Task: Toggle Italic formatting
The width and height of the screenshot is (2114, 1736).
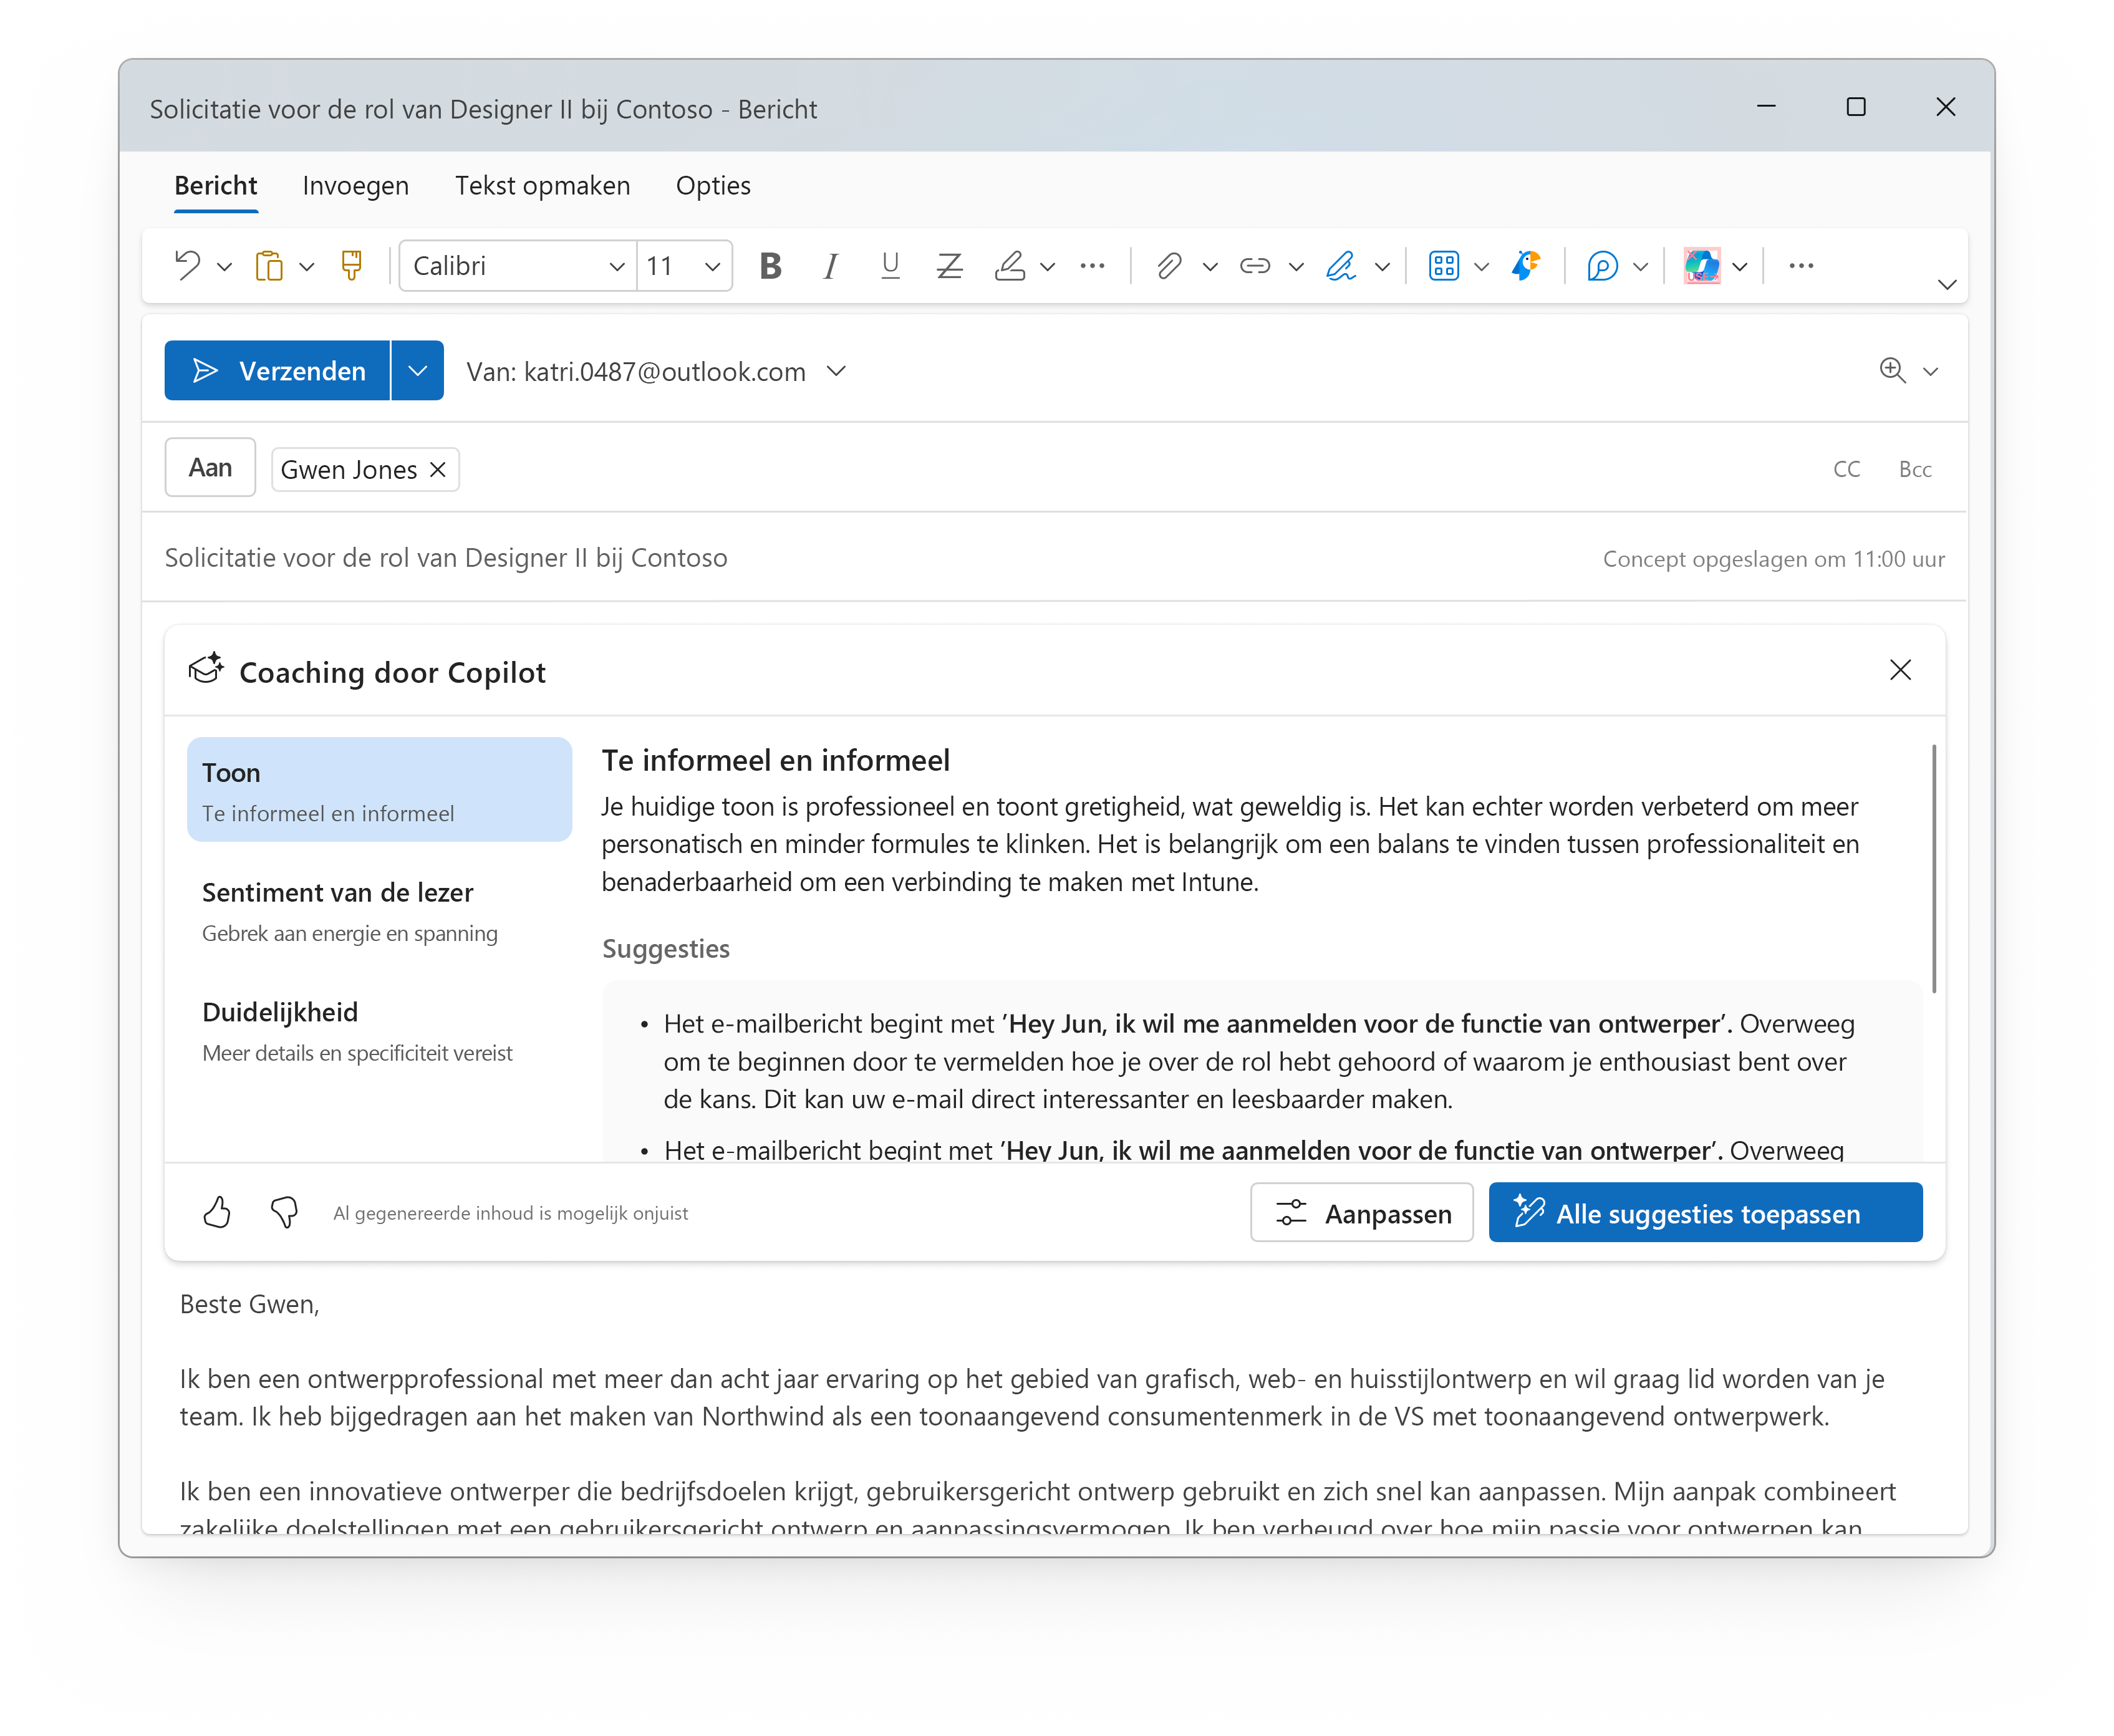Action: [x=830, y=266]
